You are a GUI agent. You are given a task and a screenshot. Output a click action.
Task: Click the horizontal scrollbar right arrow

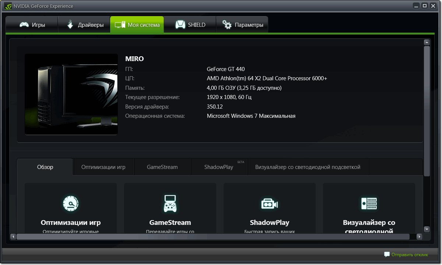pos(420,237)
